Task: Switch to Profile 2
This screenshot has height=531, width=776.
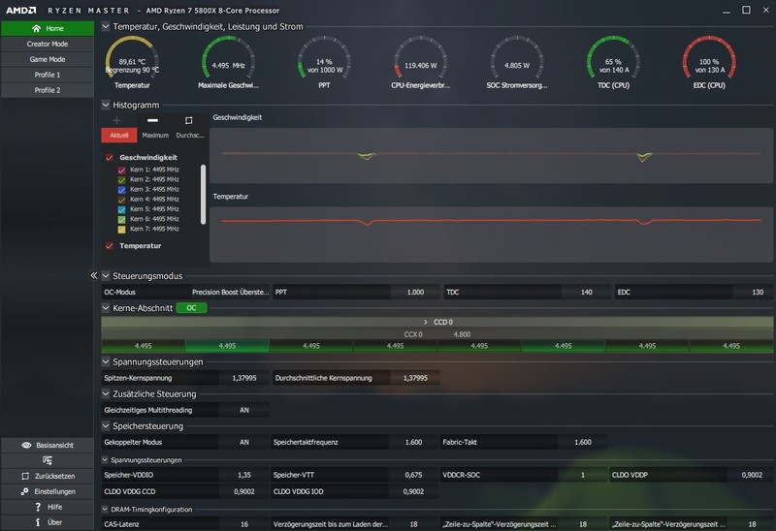Action: (48, 90)
